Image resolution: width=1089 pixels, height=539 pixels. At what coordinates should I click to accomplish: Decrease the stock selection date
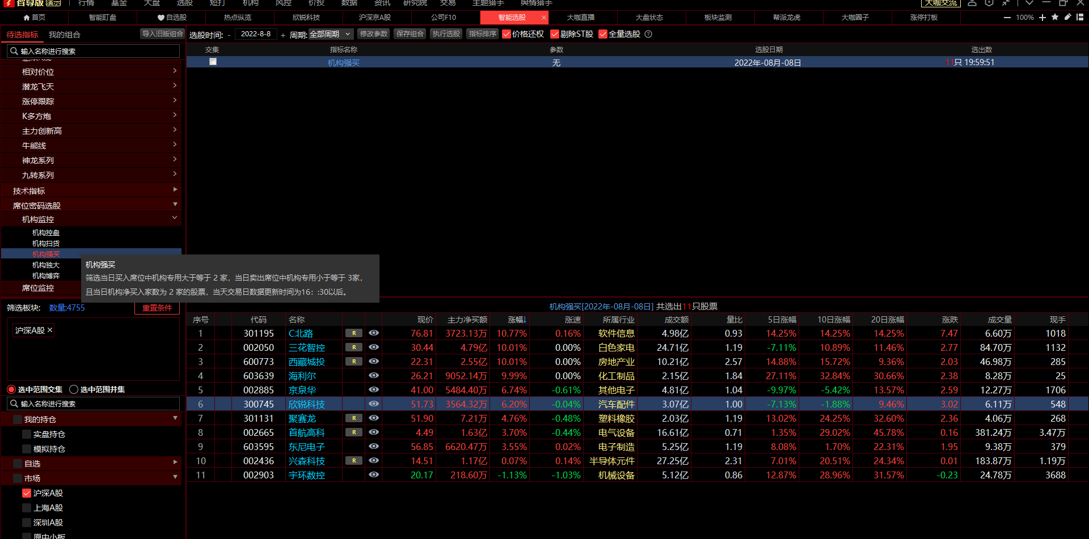click(x=229, y=35)
